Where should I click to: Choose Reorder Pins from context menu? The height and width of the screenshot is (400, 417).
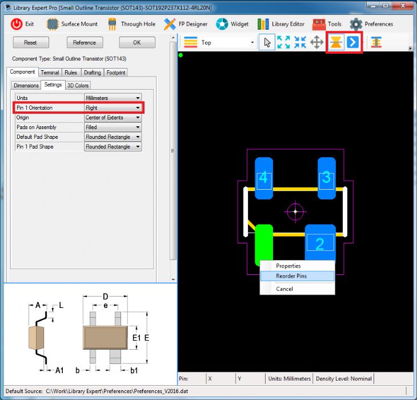[291, 276]
